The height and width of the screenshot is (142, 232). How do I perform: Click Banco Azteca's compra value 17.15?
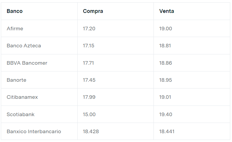[x=89, y=46]
